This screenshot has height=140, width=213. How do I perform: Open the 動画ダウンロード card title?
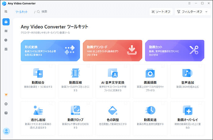[97, 47]
